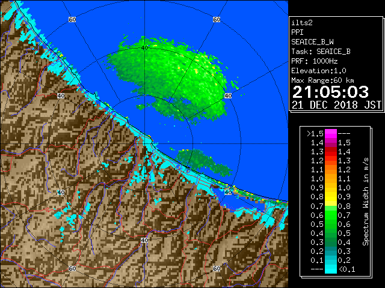Click the '<0.1' legend label
Screen dimensions: 385x288
tap(346, 269)
